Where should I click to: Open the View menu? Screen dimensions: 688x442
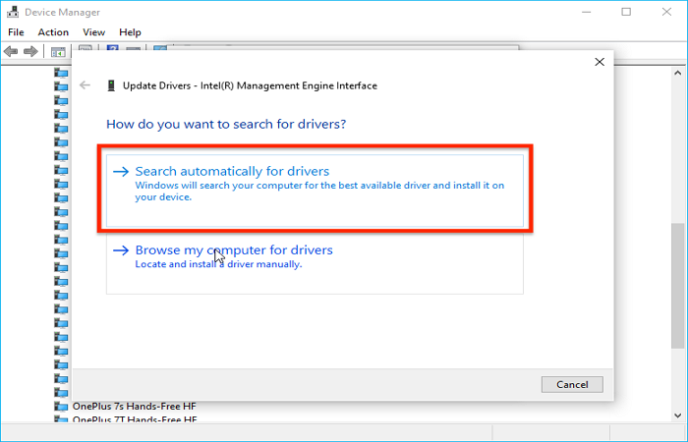(94, 32)
